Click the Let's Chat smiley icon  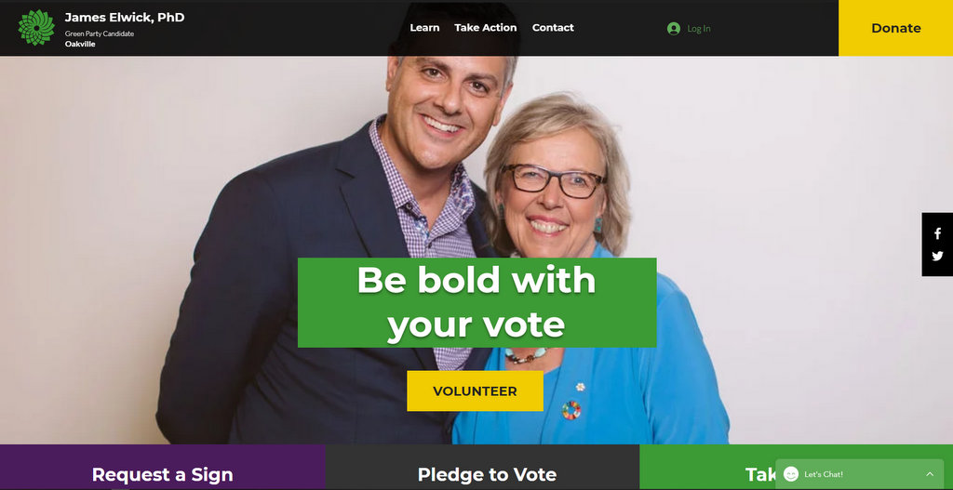click(x=791, y=474)
